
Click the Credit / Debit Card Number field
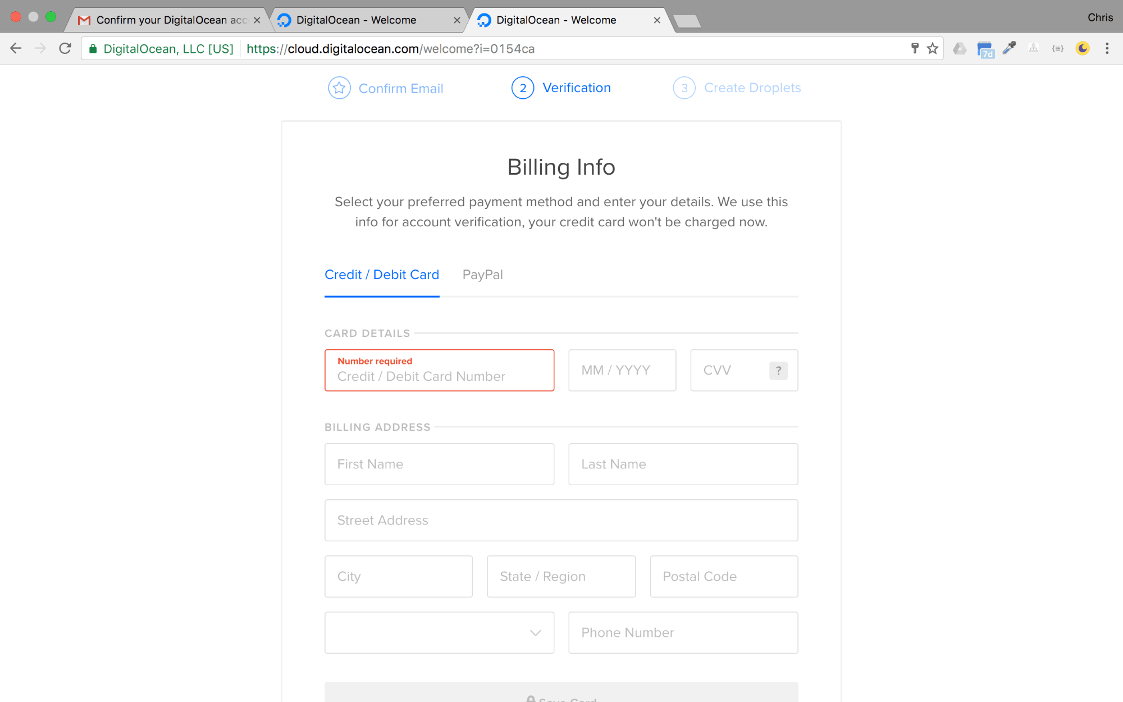pyautogui.click(x=439, y=371)
